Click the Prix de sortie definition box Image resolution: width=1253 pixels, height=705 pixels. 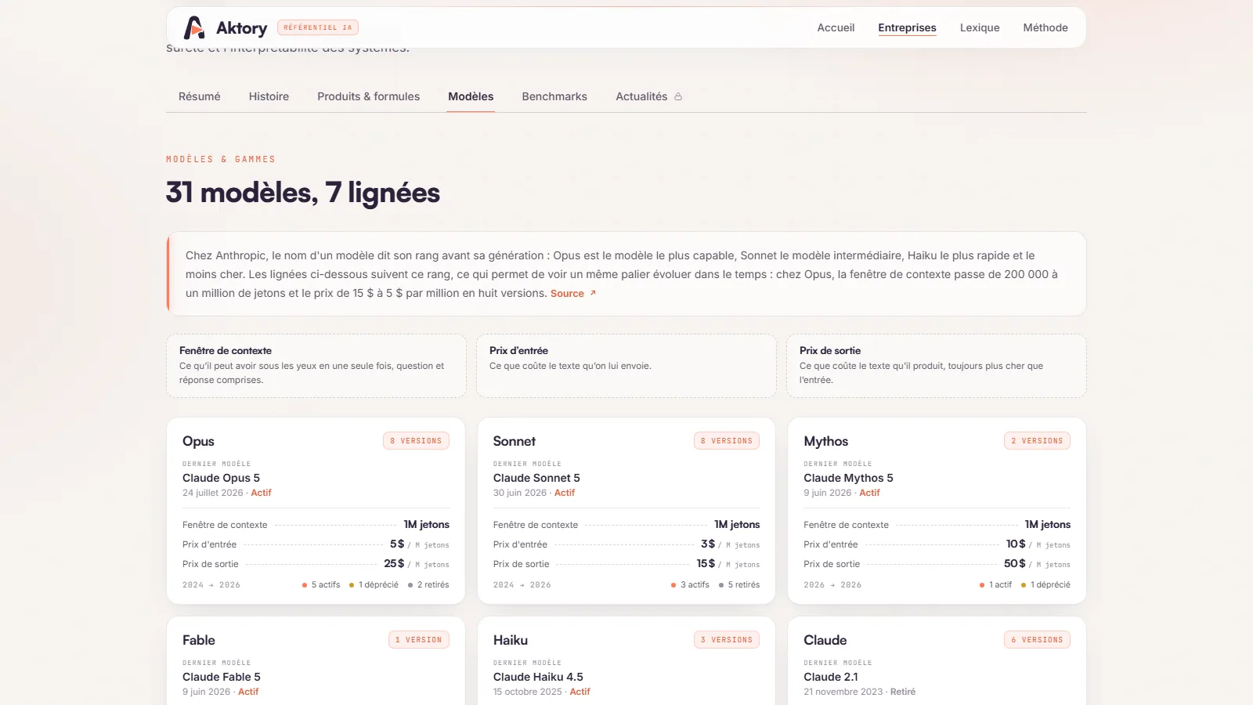click(937, 366)
